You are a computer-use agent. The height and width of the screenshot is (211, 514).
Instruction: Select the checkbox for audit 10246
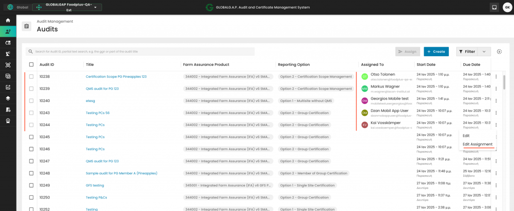[31, 149]
